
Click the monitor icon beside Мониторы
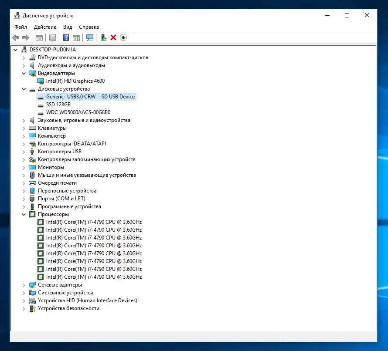click(x=32, y=167)
